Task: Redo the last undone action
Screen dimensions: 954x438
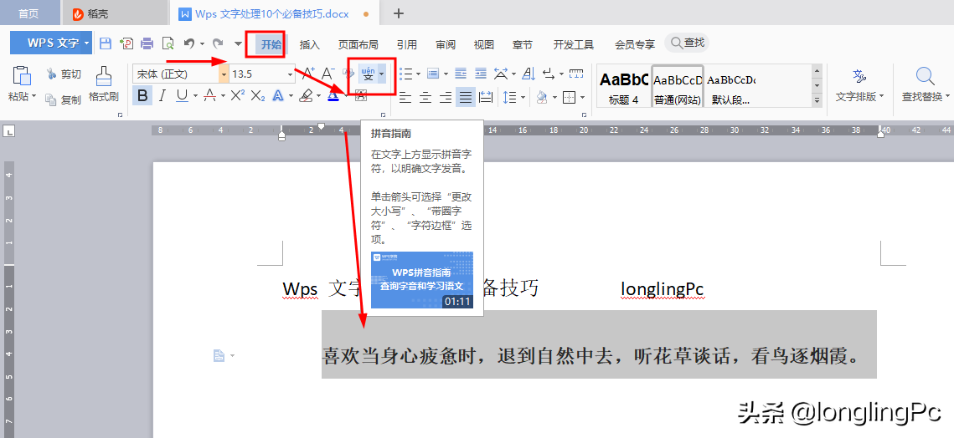Action: coord(218,43)
